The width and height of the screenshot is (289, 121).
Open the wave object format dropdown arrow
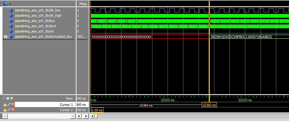coord(10,4)
